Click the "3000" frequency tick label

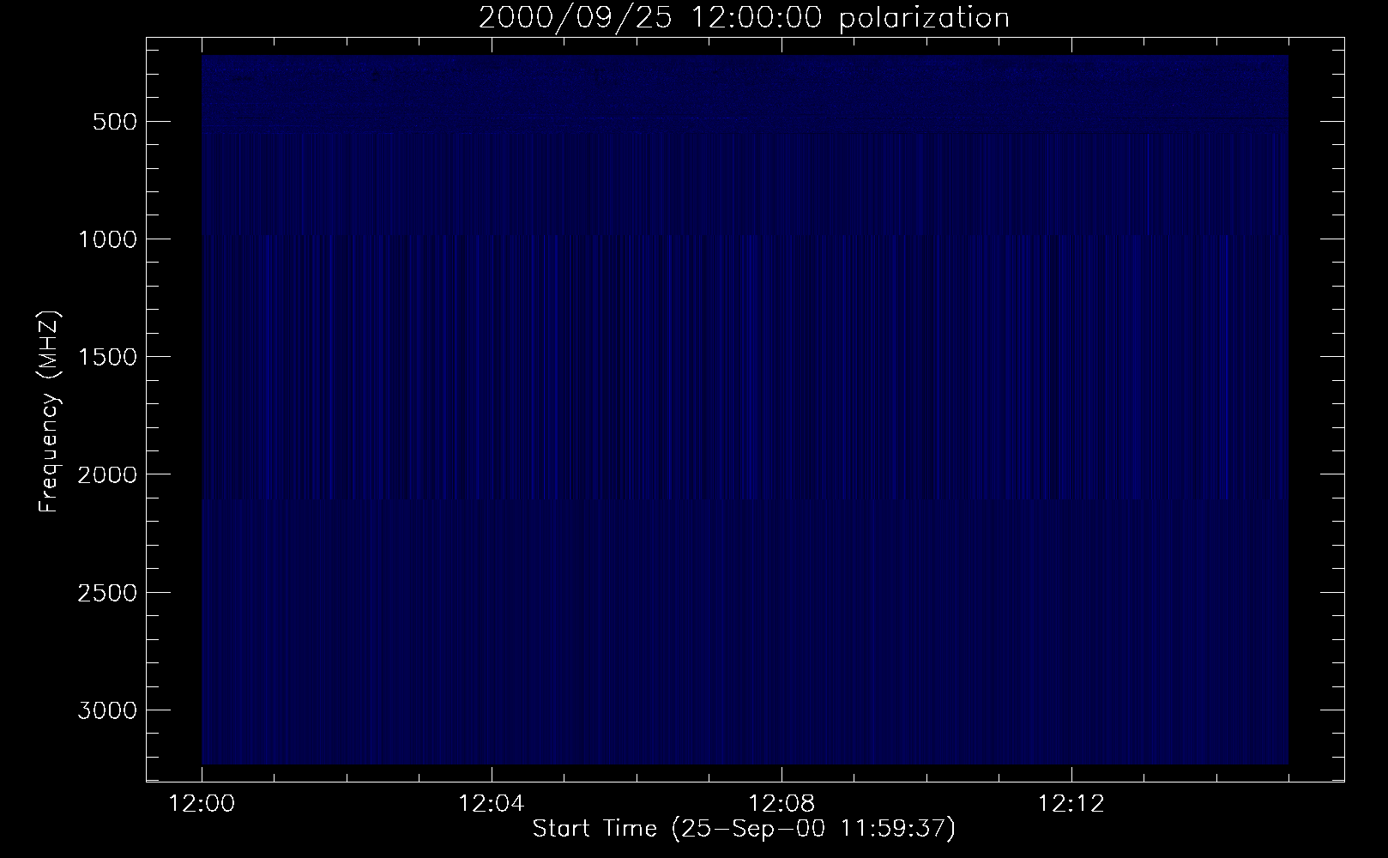108,710
